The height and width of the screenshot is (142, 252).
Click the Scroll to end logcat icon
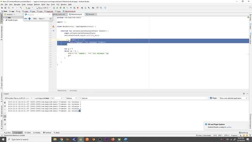[5, 106]
